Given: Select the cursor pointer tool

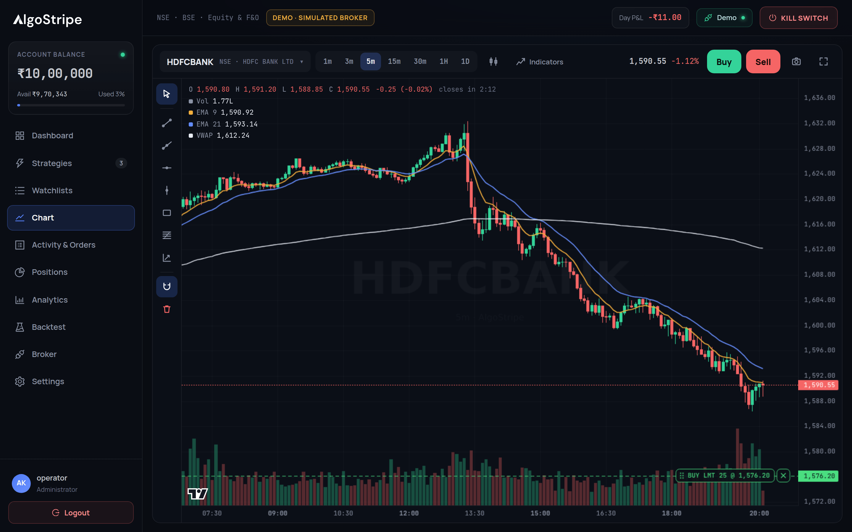Looking at the screenshot, I should tap(167, 94).
